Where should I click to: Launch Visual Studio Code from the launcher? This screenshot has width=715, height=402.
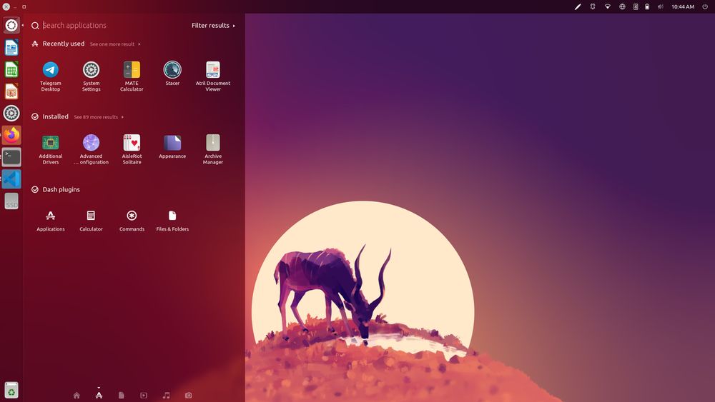pyautogui.click(x=11, y=179)
